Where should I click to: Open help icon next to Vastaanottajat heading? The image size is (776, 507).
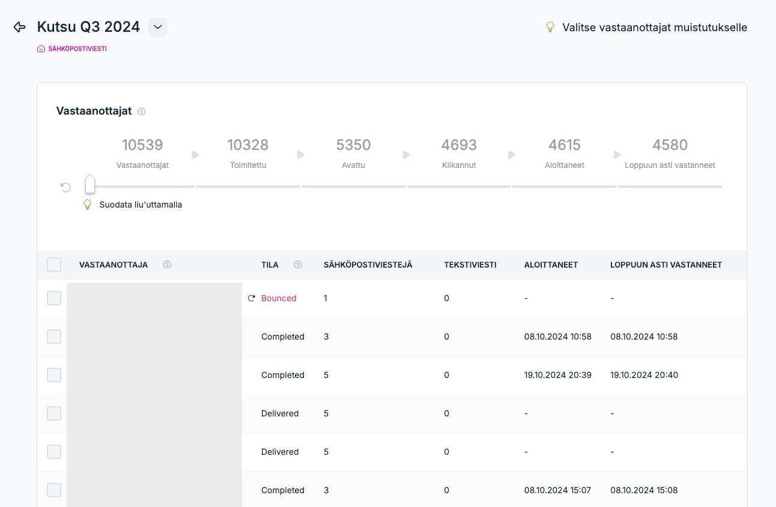click(x=141, y=112)
